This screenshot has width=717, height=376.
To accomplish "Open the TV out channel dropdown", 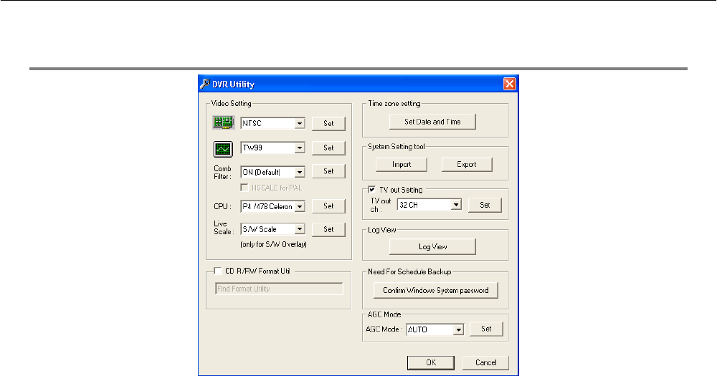I will tap(455, 205).
